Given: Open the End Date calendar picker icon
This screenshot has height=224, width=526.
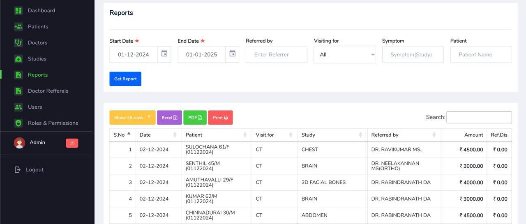Looking at the screenshot, I should (x=233, y=54).
